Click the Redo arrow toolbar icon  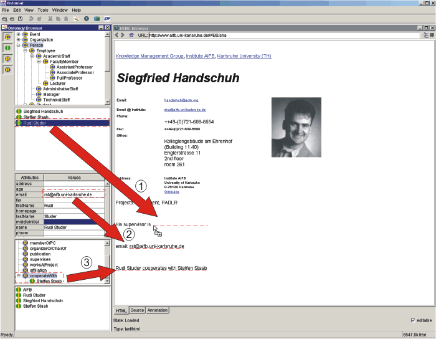pos(39,19)
